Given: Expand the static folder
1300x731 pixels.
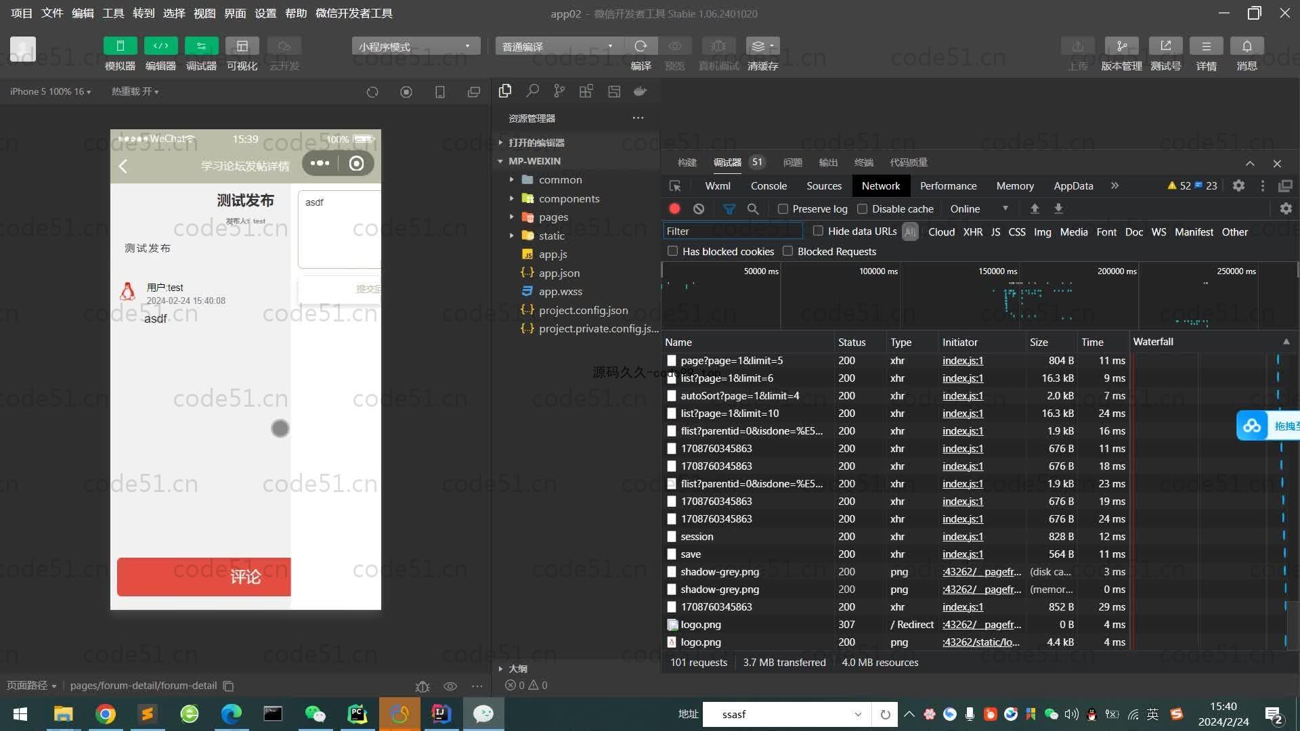Looking at the screenshot, I should (551, 236).
